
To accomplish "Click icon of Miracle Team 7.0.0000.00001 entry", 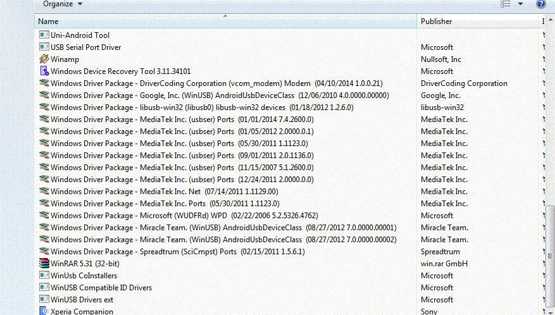I will (x=44, y=227).
